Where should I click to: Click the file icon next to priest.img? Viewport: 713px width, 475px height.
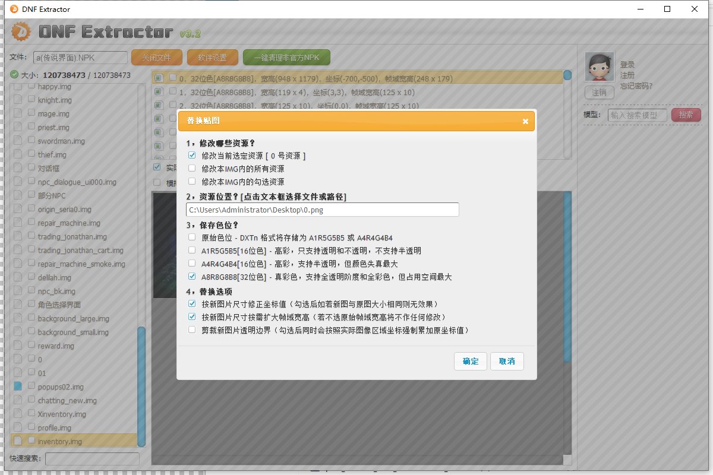coord(18,127)
